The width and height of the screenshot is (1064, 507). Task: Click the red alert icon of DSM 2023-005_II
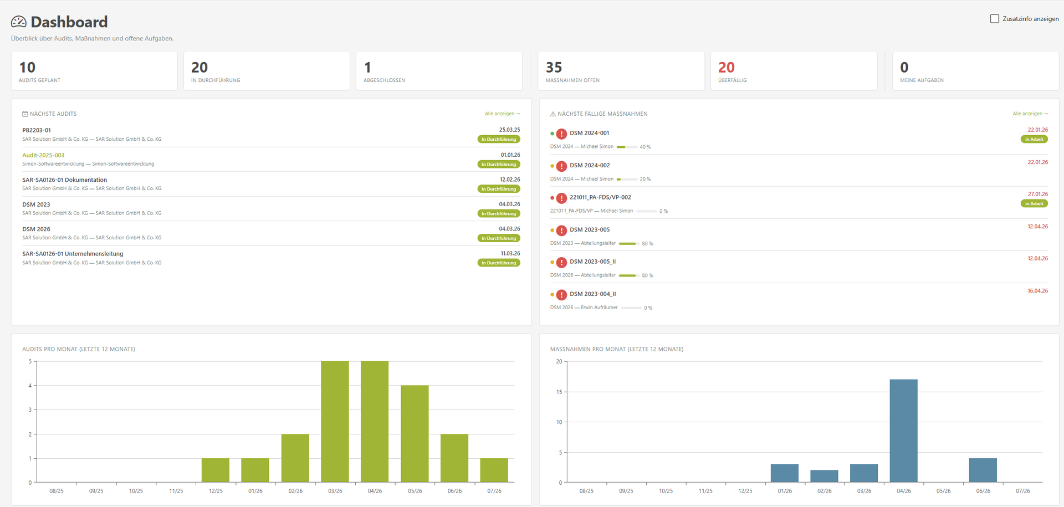click(561, 262)
